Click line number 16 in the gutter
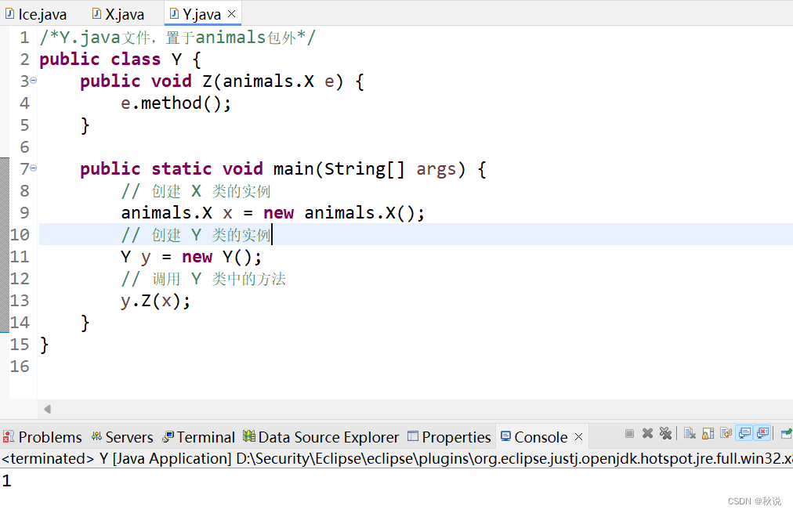The height and width of the screenshot is (513, 793). coord(20,367)
